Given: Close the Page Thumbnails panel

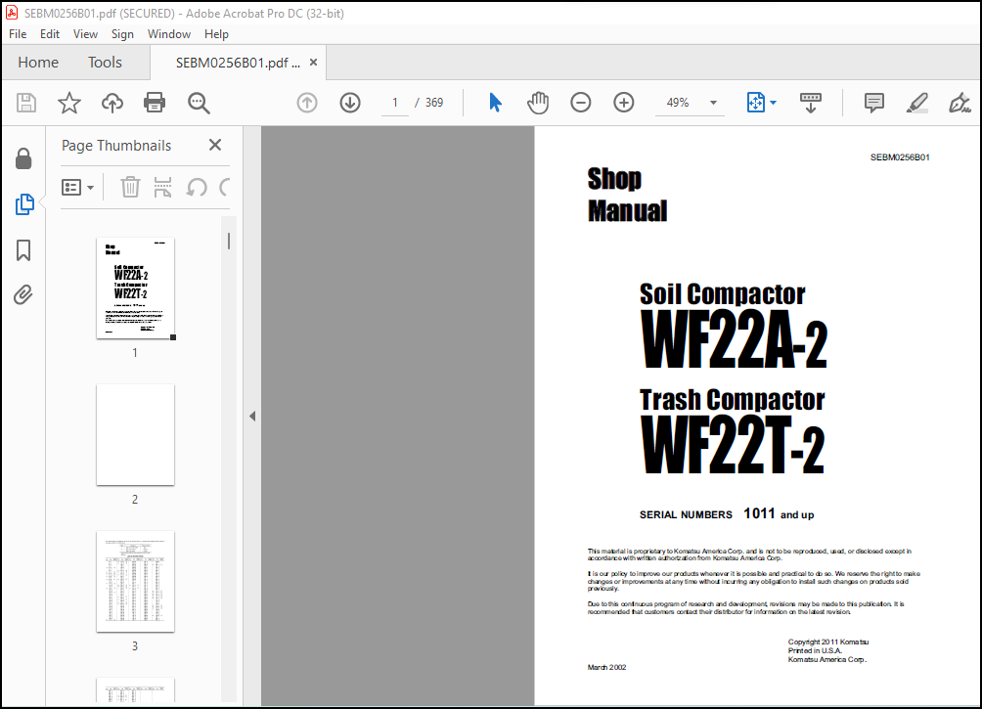Looking at the screenshot, I should point(215,146).
